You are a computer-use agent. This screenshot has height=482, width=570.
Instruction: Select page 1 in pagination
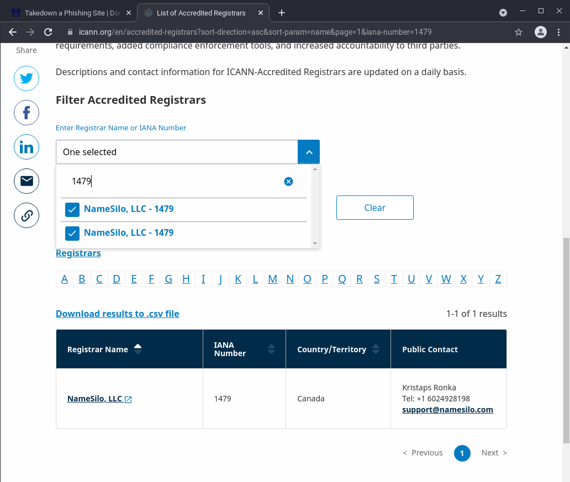[462, 453]
